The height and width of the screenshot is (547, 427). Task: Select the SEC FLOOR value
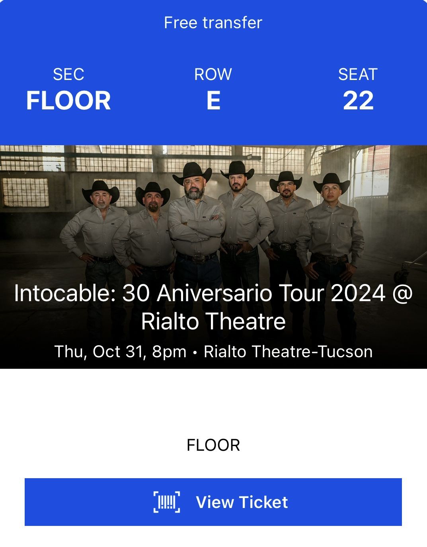point(68,101)
